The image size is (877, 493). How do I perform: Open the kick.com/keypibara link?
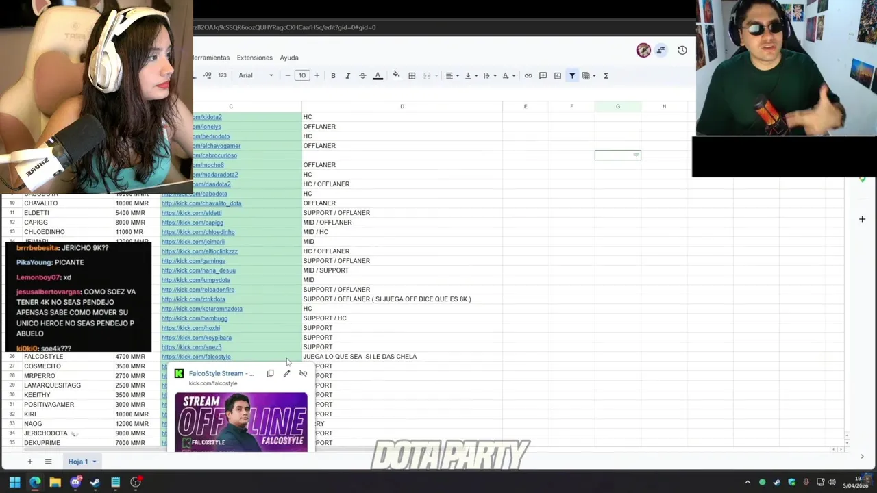coord(197,338)
